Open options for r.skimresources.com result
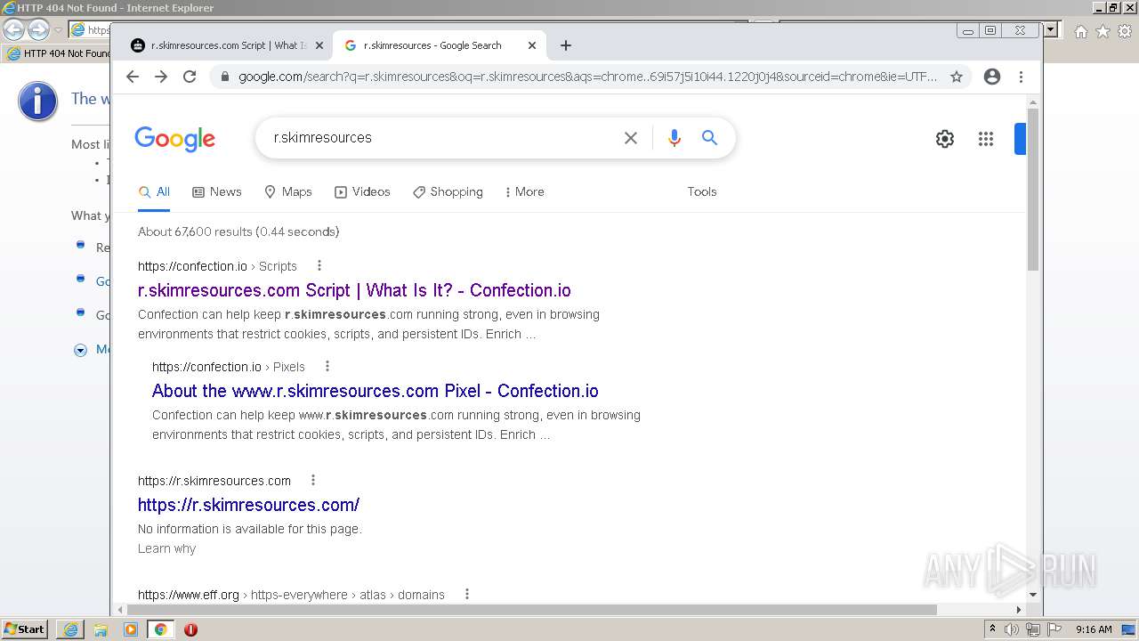The width and height of the screenshot is (1139, 641). [x=313, y=480]
